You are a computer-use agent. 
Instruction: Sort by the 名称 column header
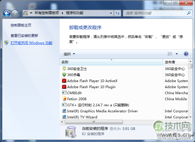coord(111,62)
